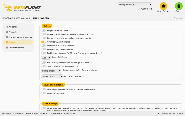Click Enable dark theme label
This screenshot has width=185, height=116.
(x=60, y=57)
